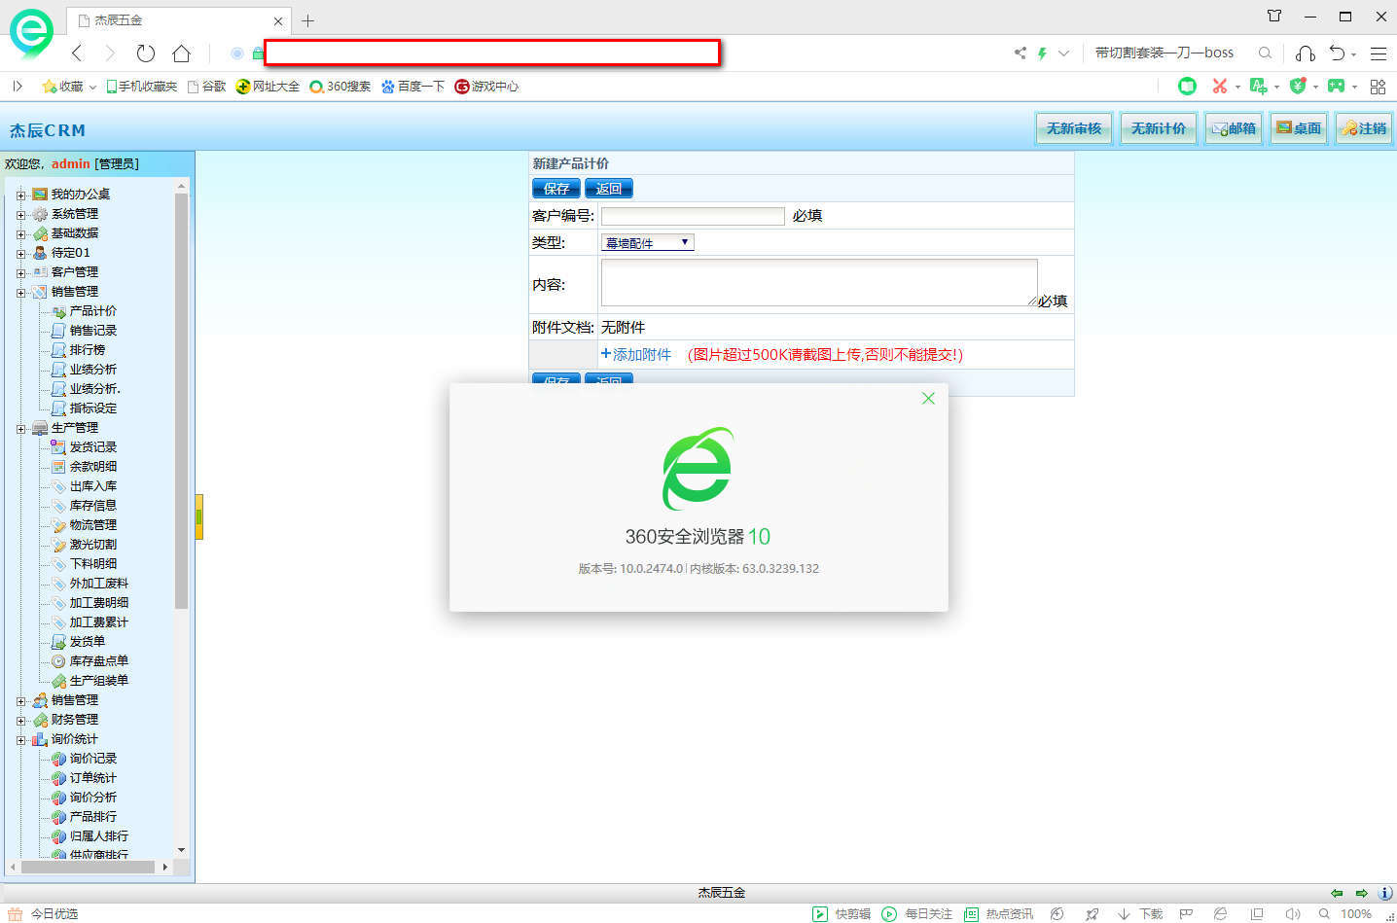This screenshot has width=1397, height=923.
Task: Click the top 返回 button
Action: point(609,189)
